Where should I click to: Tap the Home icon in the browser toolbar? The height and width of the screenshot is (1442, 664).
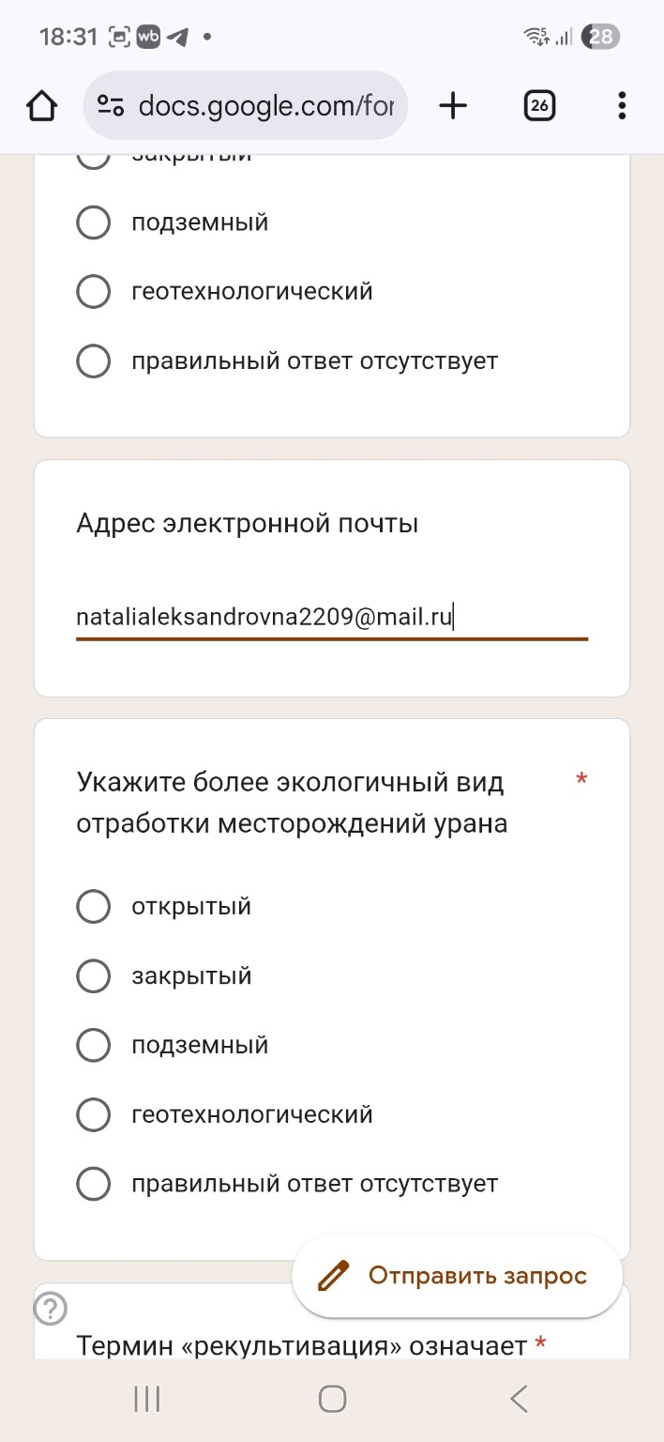point(41,105)
